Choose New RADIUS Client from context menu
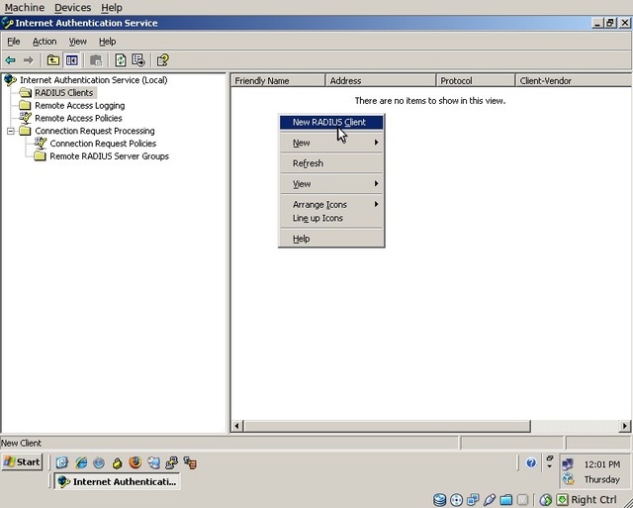The image size is (633, 508). [x=329, y=122]
